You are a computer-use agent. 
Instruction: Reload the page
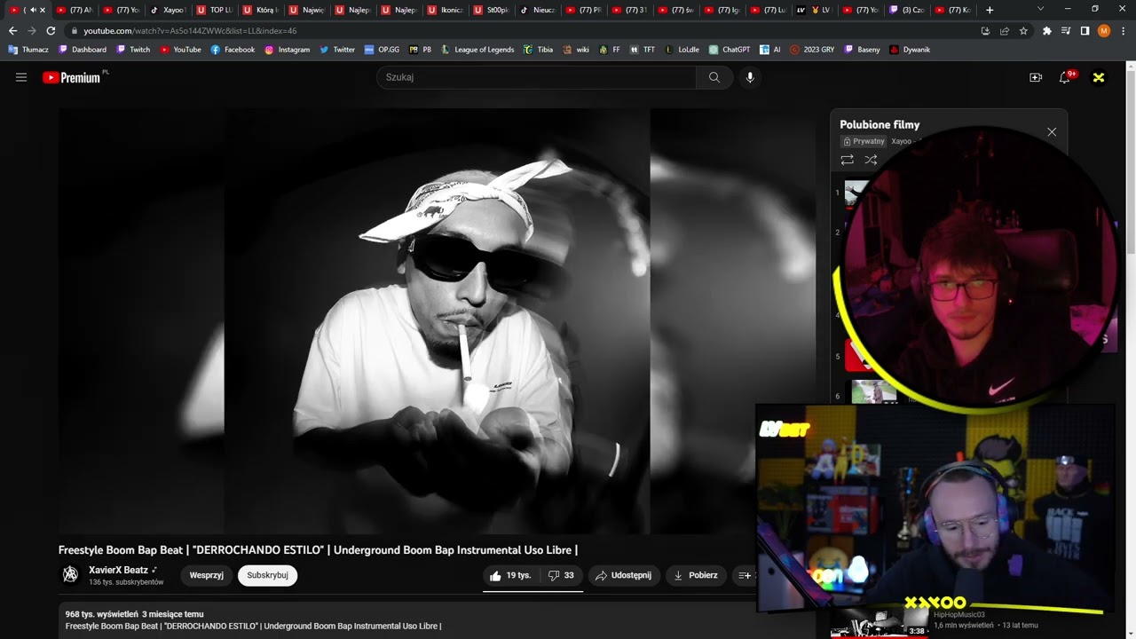click(x=51, y=30)
